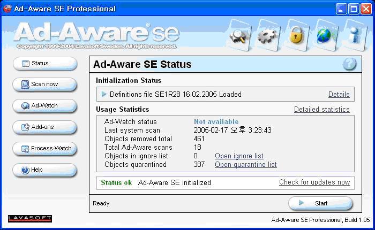This screenshot has width=375, height=230.
Task: Click Check for updates now link
Action: point(314,182)
